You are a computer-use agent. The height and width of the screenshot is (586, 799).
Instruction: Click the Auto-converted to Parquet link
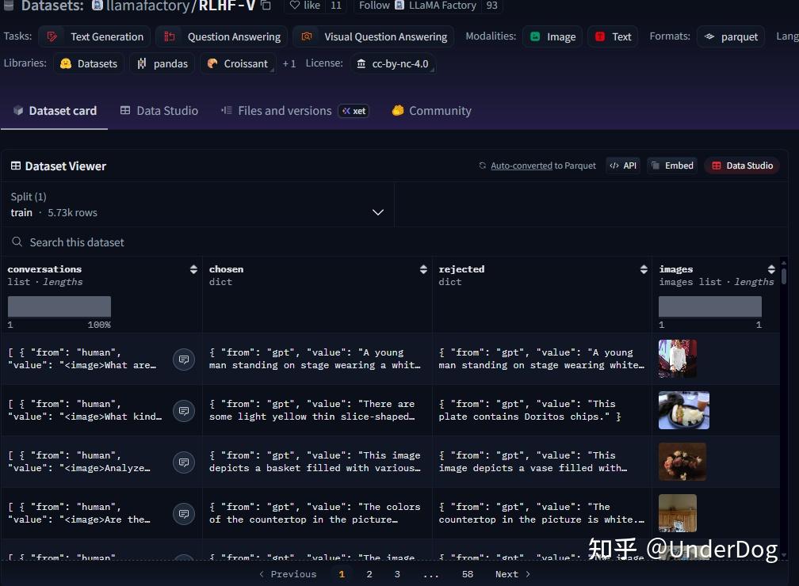(x=522, y=166)
